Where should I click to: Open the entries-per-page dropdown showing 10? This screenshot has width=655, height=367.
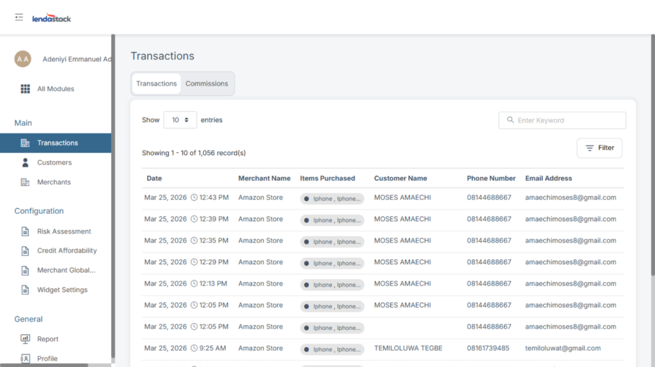(x=180, y=120)
